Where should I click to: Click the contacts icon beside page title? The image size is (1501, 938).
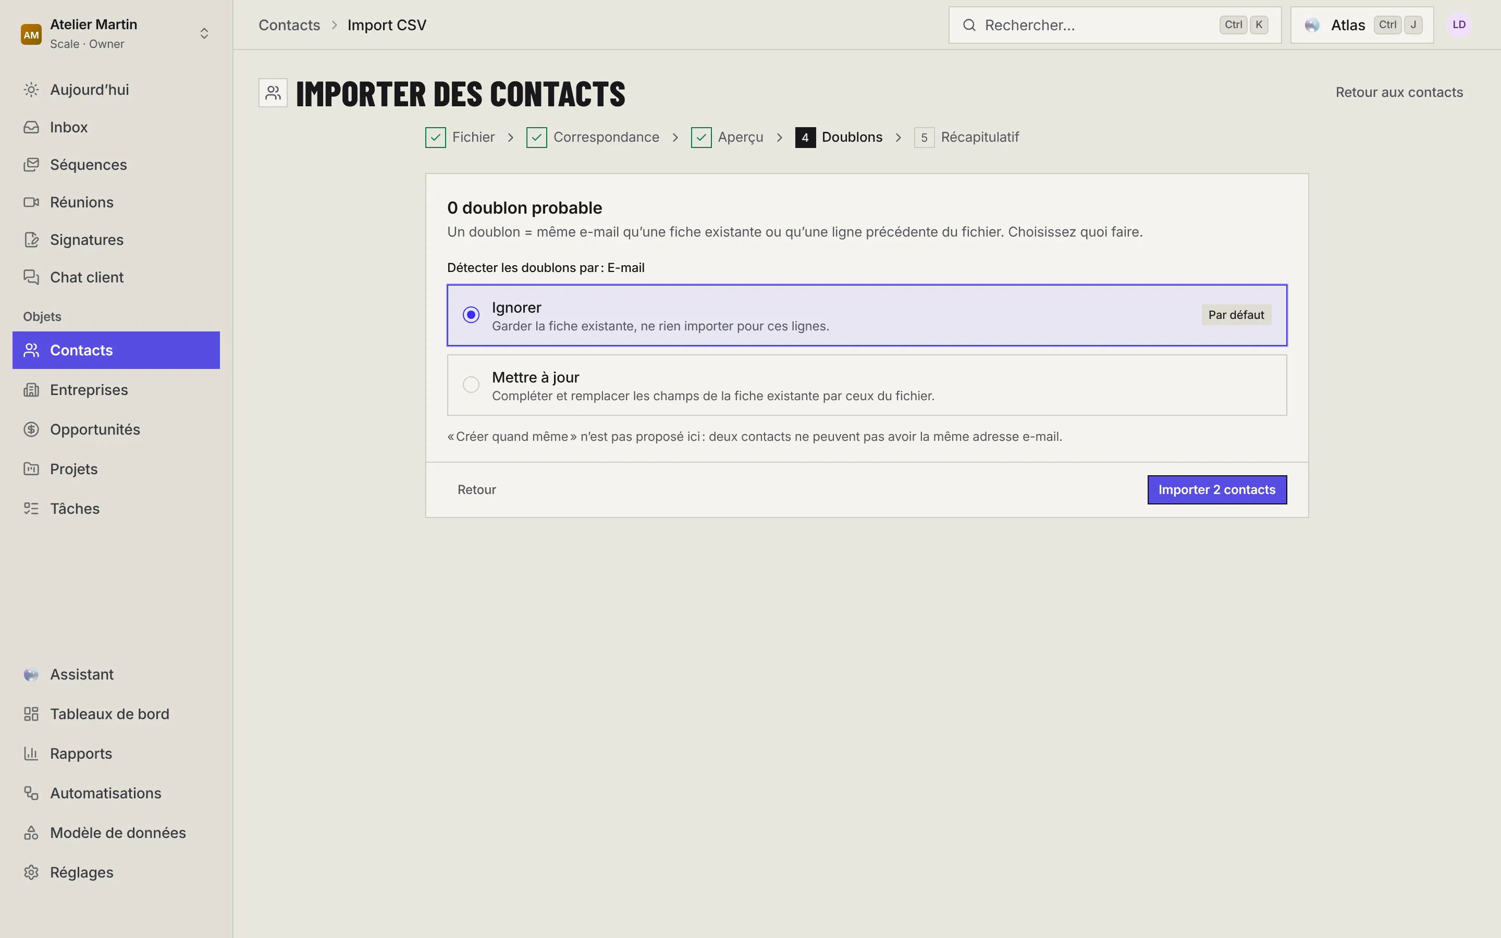(x=273, y=93)
